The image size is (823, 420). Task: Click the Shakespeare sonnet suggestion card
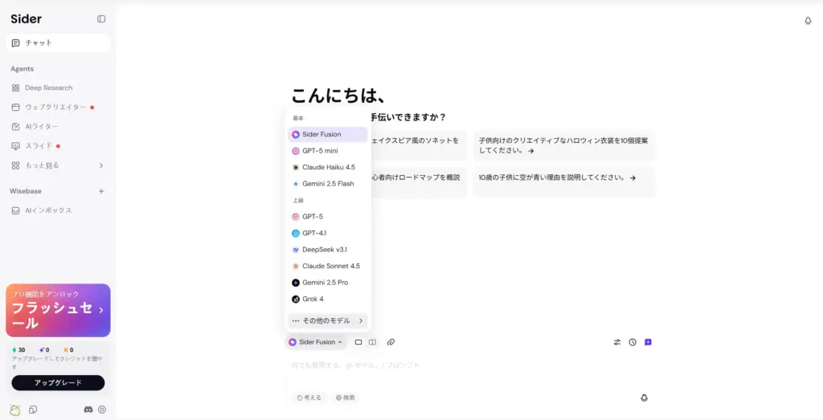[x=419, y=145]
